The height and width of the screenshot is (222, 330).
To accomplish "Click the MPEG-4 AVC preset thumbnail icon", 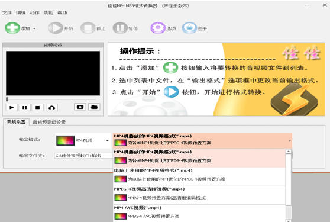I will 121,216.
